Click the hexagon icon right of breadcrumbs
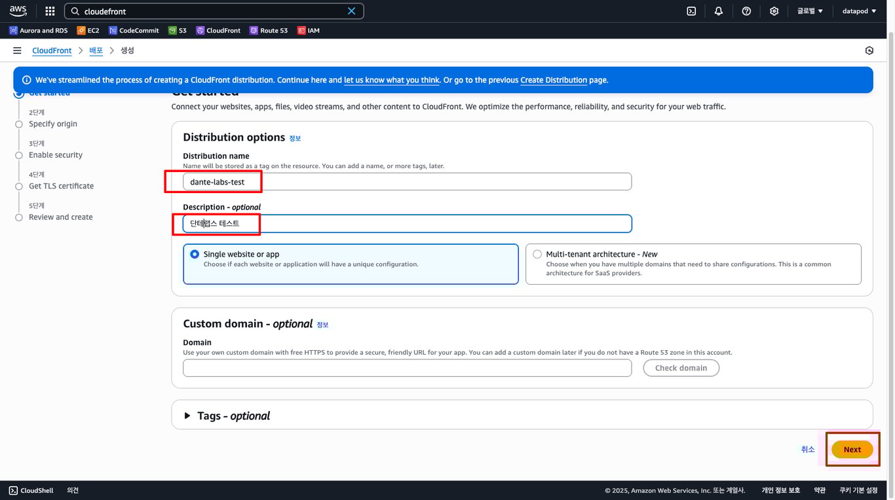The width and height of the screenshot is (895, 500). click(869, 50)
